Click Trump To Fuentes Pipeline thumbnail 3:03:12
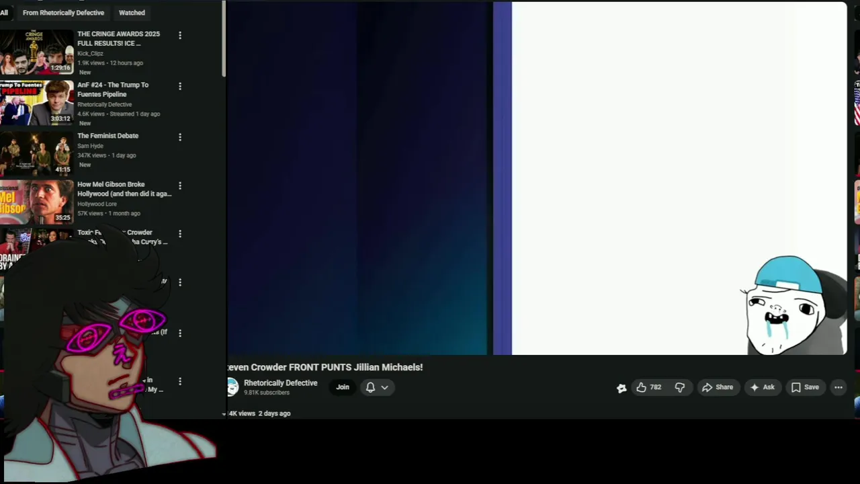This screenshot has height=484, width=860. pyautogui.click(x=36, y=103)
